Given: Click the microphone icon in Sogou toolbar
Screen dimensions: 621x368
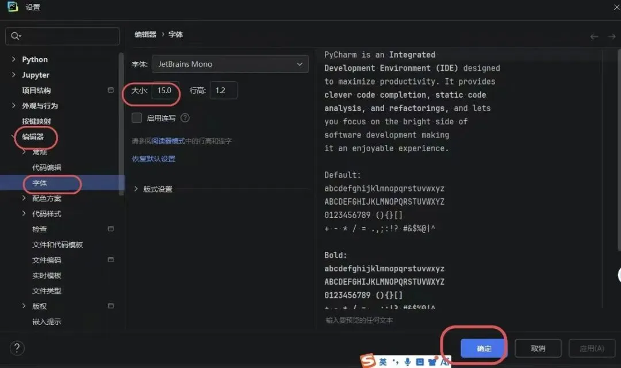Looking at the screenshot, I should pyautogui.click(x=408, y=362).
